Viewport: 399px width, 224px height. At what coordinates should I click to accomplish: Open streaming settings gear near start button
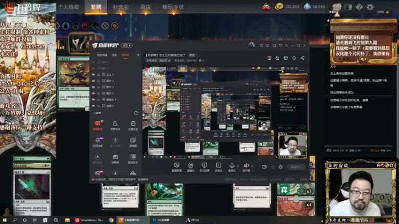(281, 167)
